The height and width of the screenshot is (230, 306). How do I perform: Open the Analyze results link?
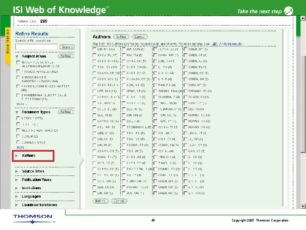pyautogui.click(x=230, y=44)
